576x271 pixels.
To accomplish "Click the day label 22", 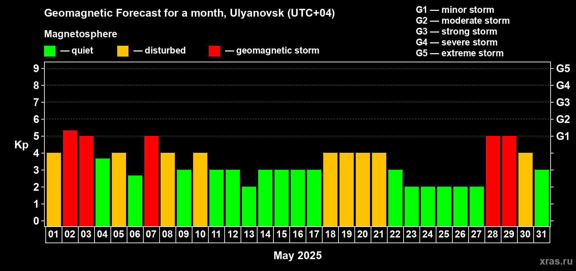I will (395, 234).
